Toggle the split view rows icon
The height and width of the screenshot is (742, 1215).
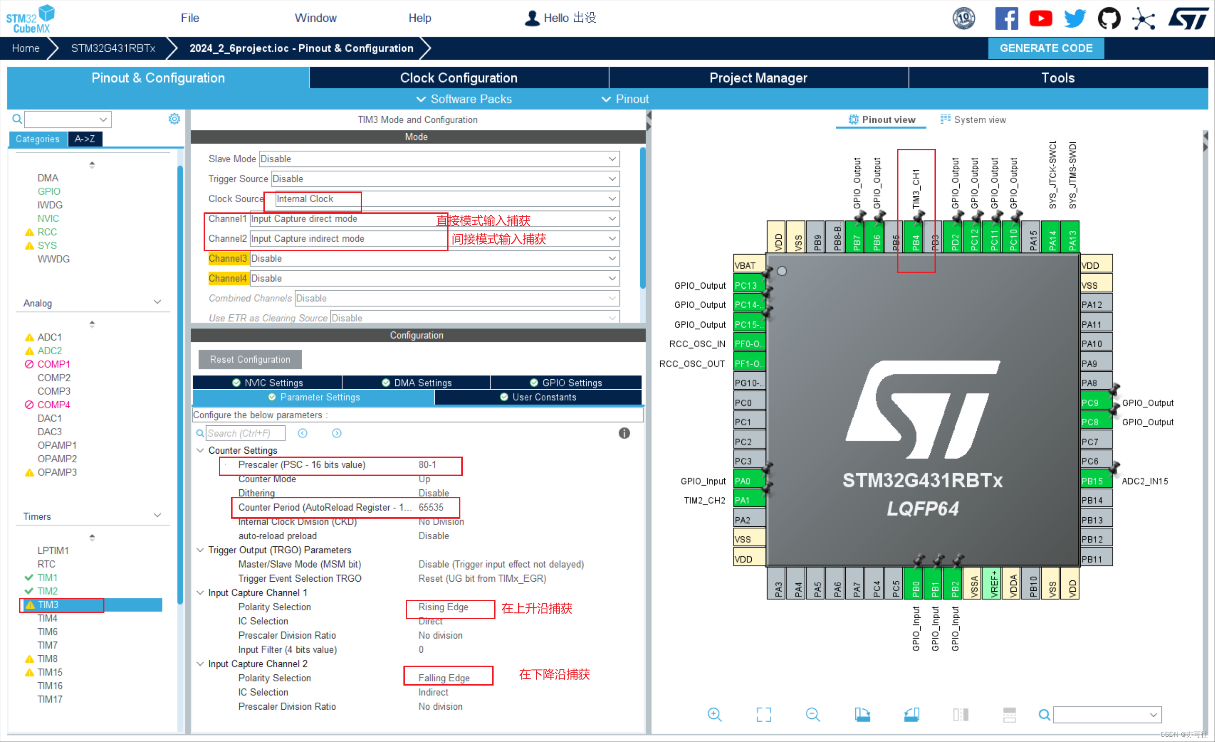pos(1009,715)
